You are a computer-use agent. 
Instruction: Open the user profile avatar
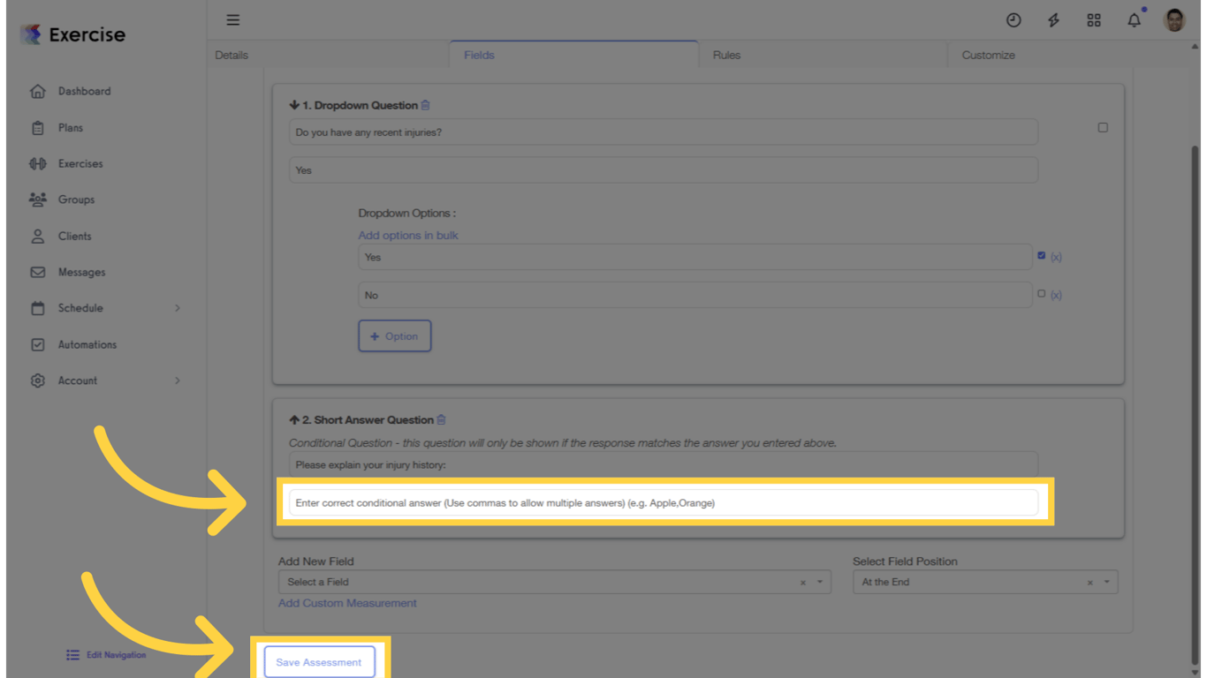coord(1173,19)
